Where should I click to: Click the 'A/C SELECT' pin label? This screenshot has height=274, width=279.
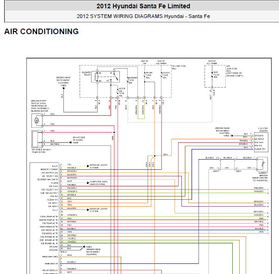click(50, 176)
